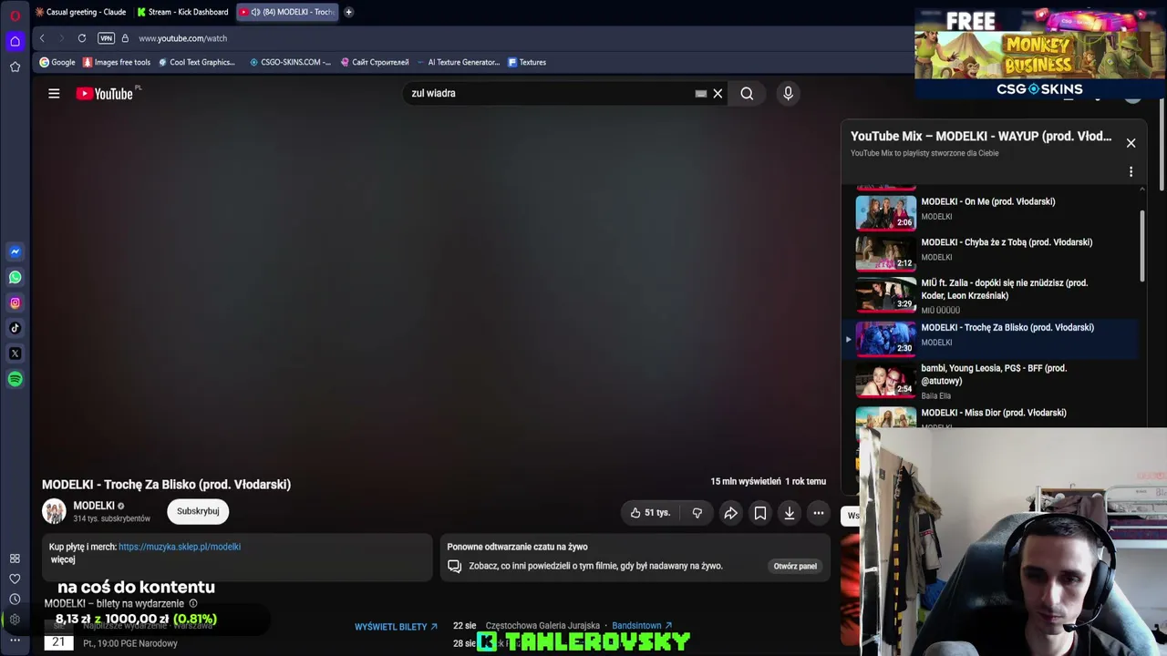Viewport: 1167px width, 656px height.
Task: Click info icon beside 'bilety na wydarzenie'
Action: pos(192,603)
